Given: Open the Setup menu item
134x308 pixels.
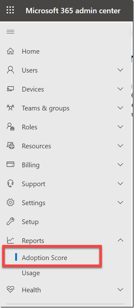Looking at the screenshot, I should click(30, 222).
